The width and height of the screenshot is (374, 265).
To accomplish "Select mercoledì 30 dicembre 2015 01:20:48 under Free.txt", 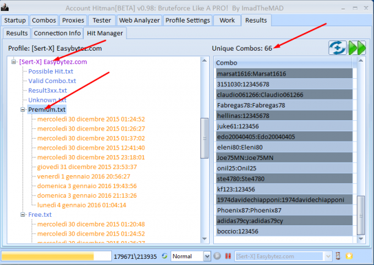I will coord(91,224).
